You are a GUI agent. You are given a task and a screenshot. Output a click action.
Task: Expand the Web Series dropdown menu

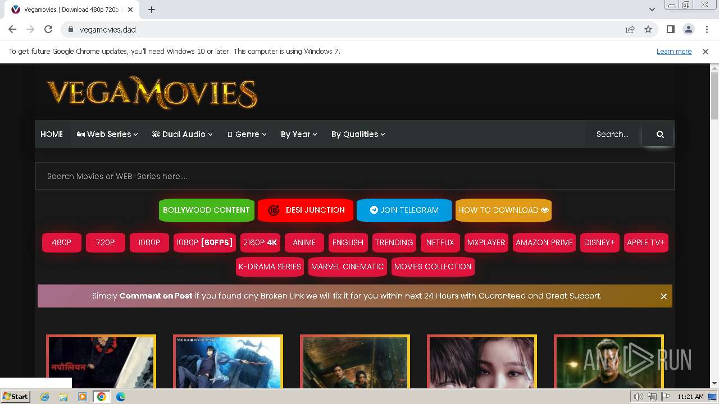click(x=107, y=134)
